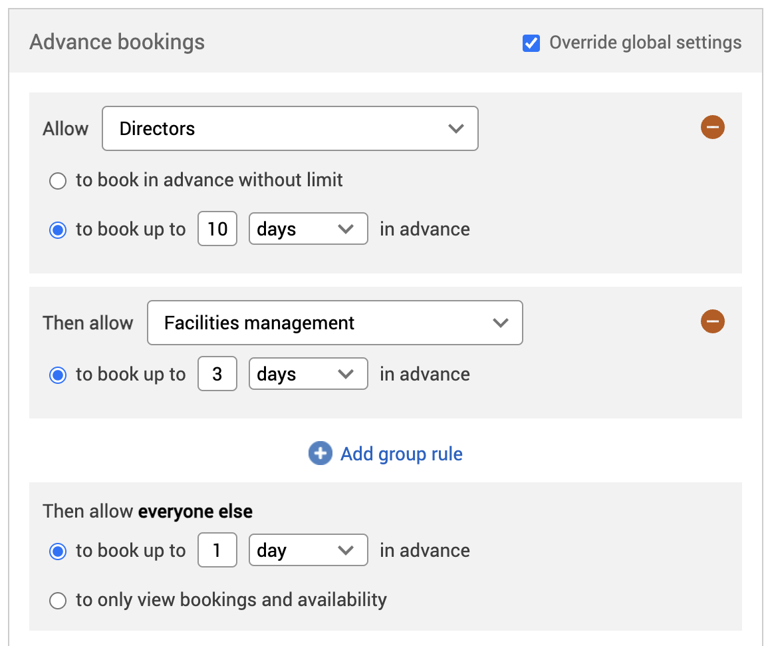
Task: Choose 'to only view bookings and availability'
Action: (x=59, y=601)
